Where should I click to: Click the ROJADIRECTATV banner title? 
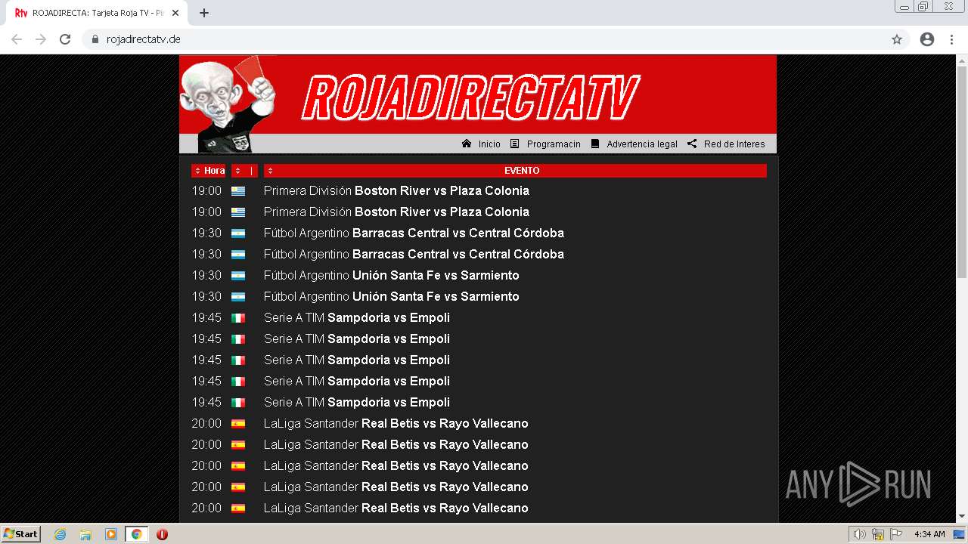coord(470,97)
